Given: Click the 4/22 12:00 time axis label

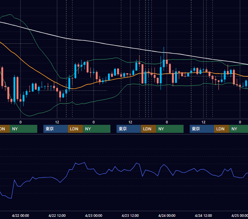Looking at the screenshot, I should coord(57,215).
